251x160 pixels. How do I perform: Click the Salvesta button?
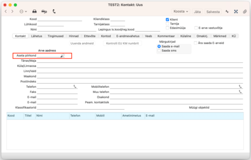tap(213, 12)
